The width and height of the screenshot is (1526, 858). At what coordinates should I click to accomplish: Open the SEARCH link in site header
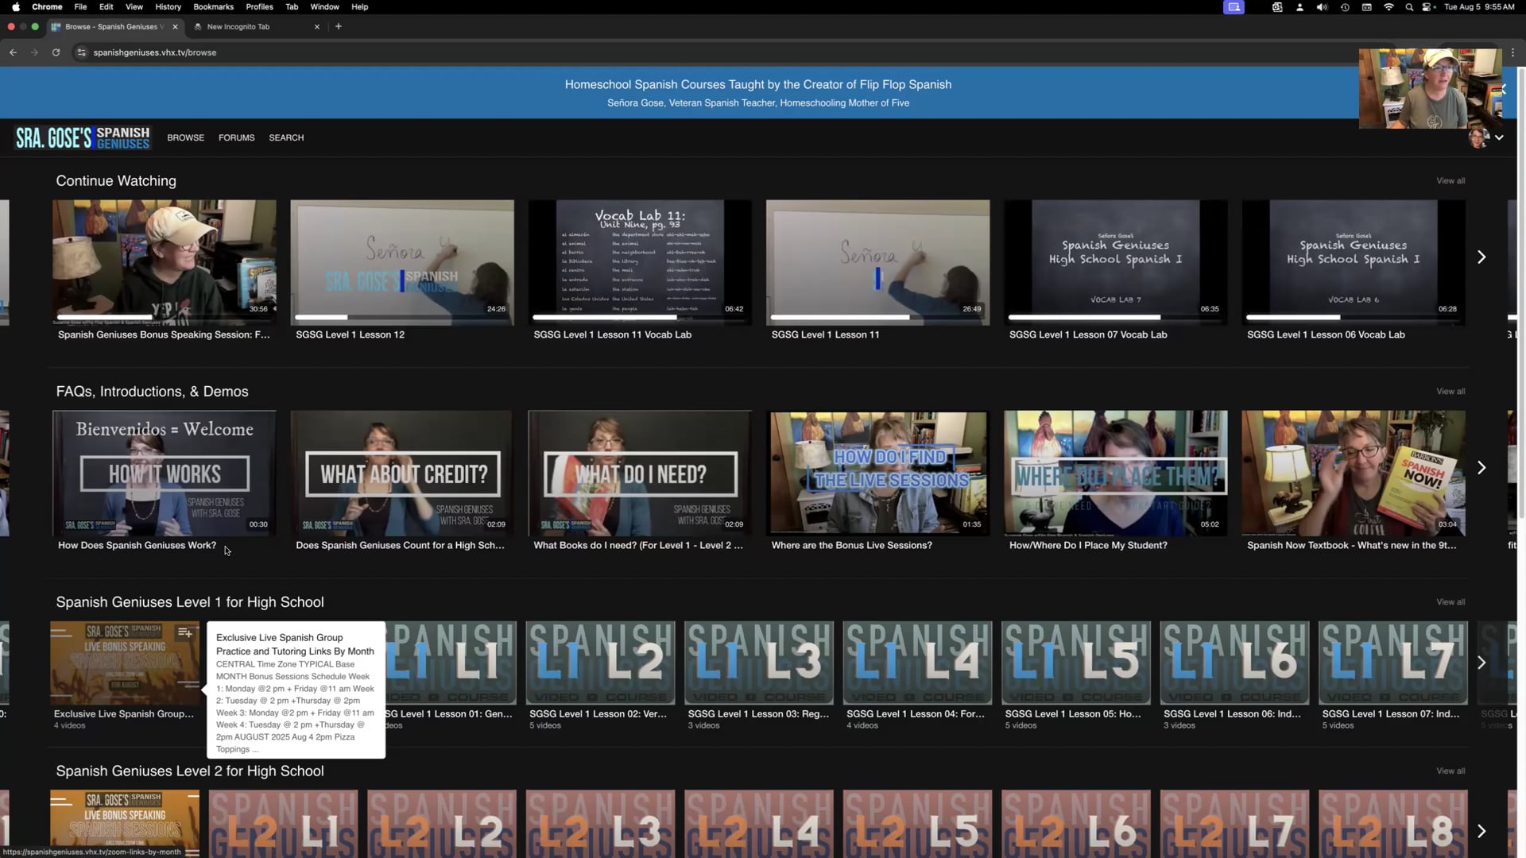point(286,137)
